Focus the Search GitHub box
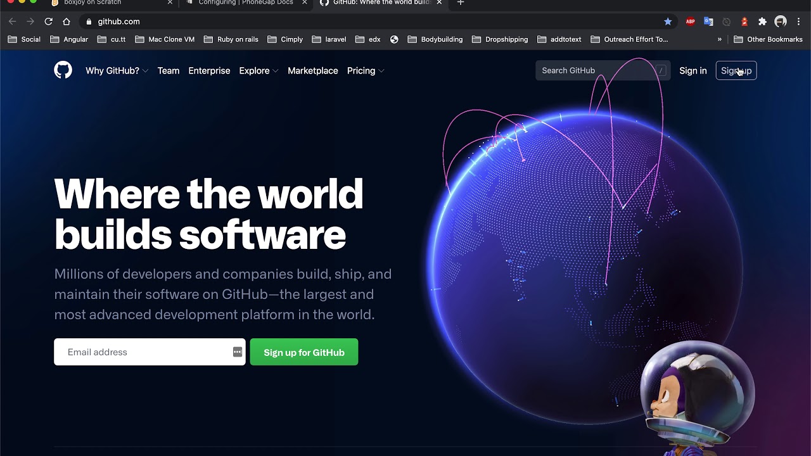The width and height of the screenshot is (811, 456). (603, 70)
